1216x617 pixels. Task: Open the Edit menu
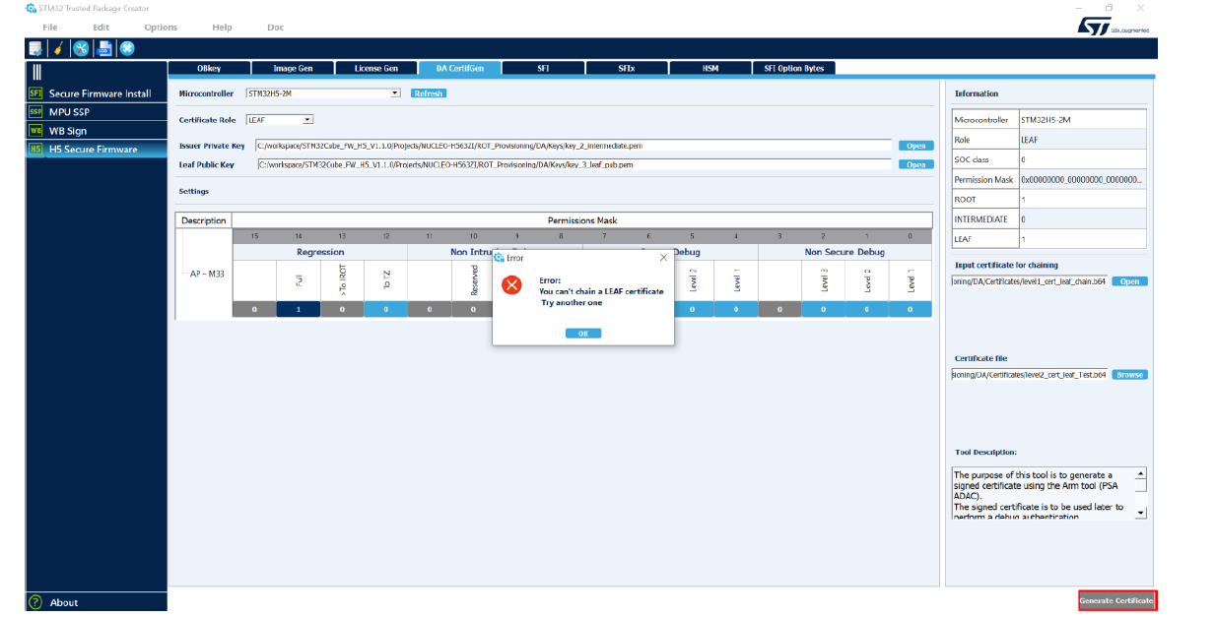point(101,27)
